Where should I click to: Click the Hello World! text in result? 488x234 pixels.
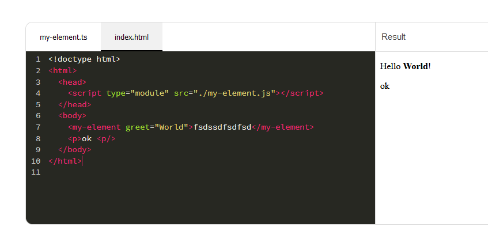point(405,66)
